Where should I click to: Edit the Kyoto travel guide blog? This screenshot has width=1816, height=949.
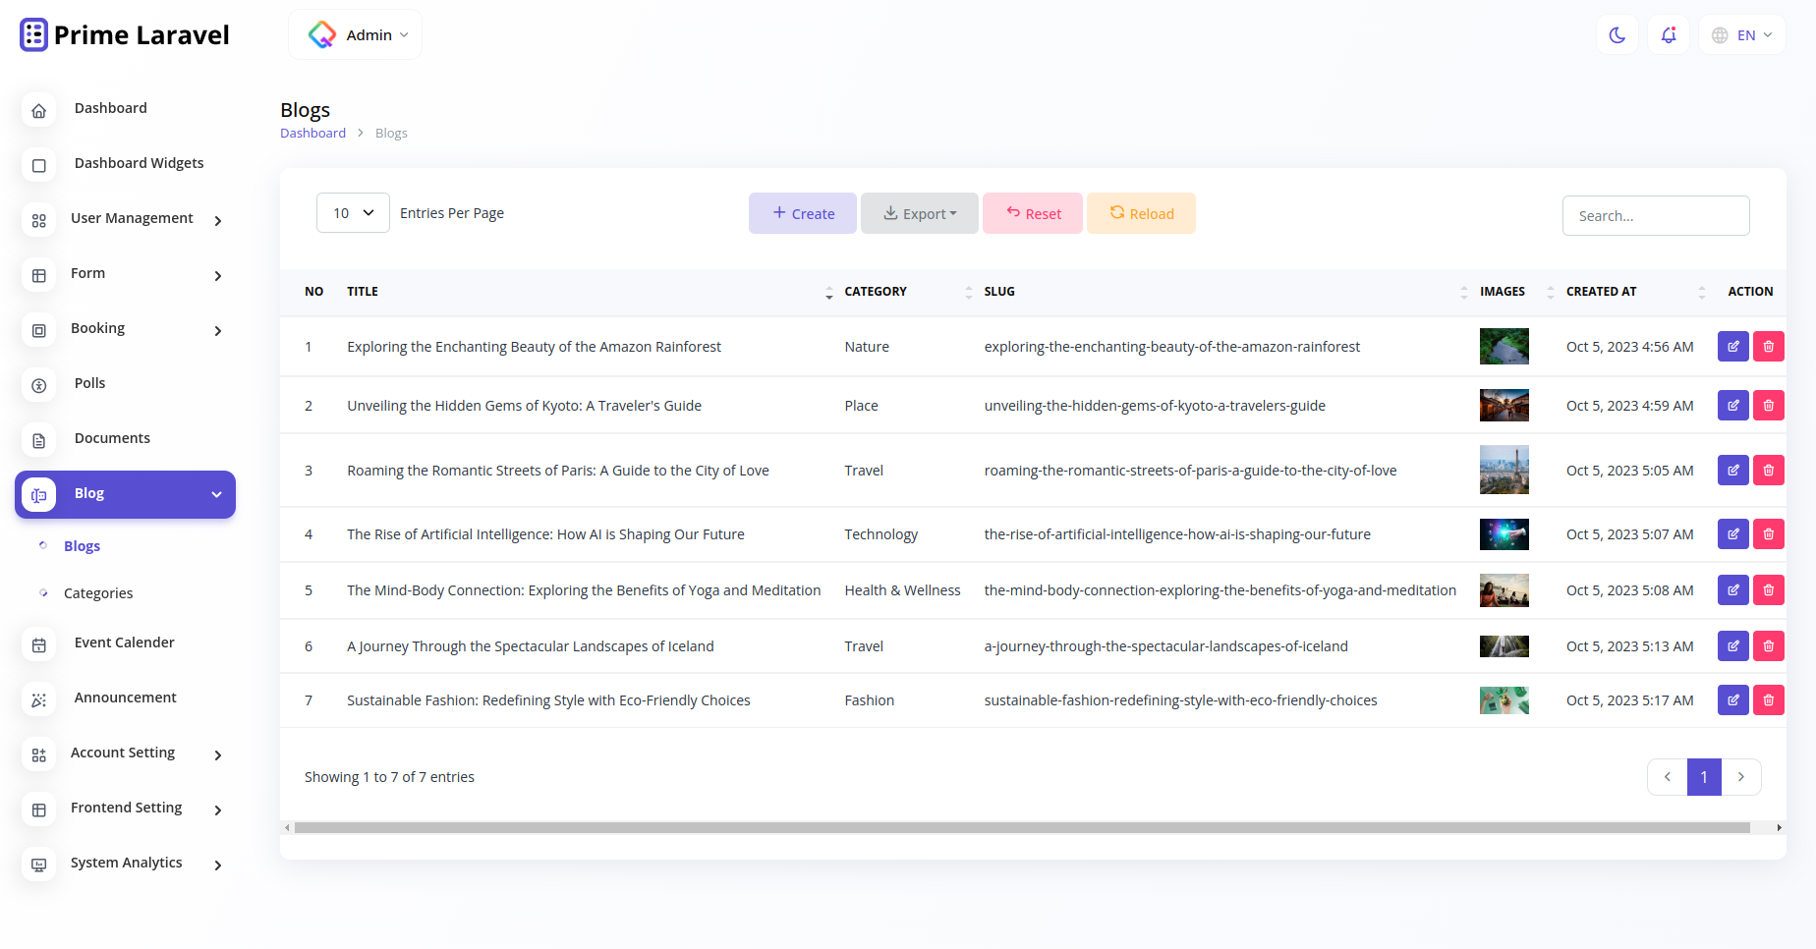click(1732, 405)
